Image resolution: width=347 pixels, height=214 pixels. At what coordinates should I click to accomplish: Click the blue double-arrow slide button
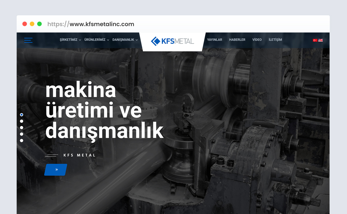tap(56, 170)
